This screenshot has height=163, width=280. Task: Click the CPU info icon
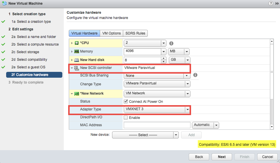(x=171, y=43)
